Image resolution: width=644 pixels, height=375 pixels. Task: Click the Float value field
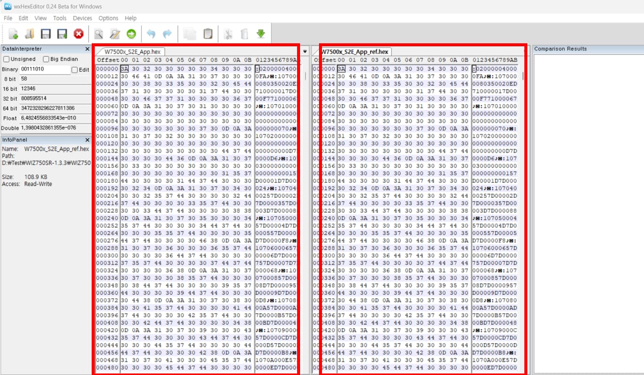pos(54,118)
